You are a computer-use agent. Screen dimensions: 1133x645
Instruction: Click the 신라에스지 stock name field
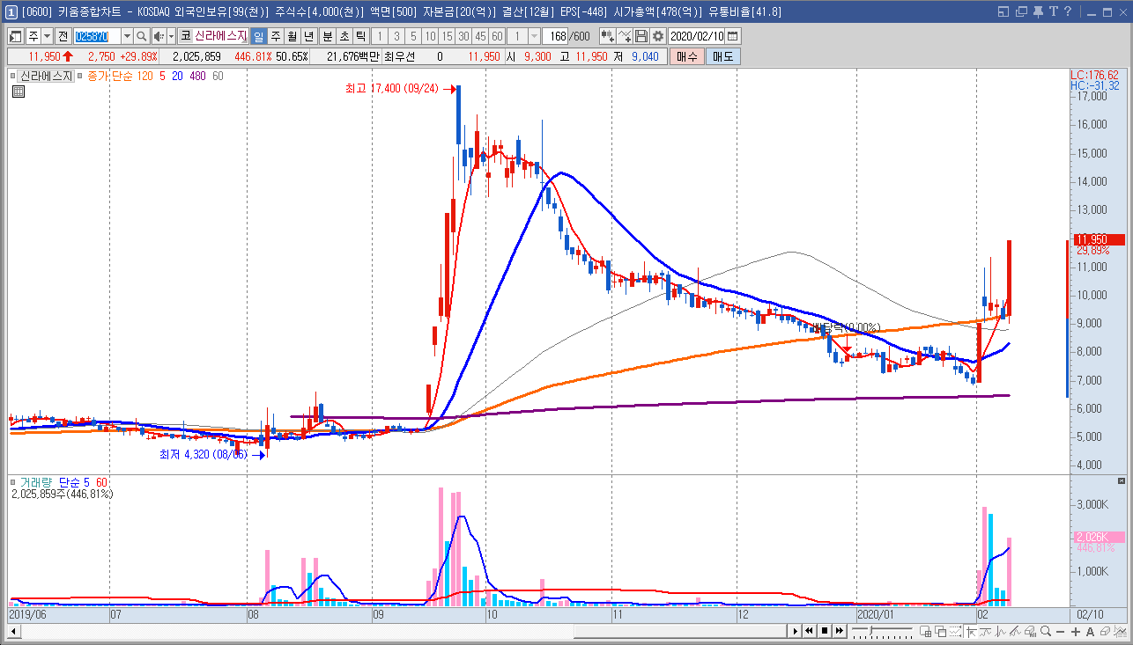click(220, 36)
